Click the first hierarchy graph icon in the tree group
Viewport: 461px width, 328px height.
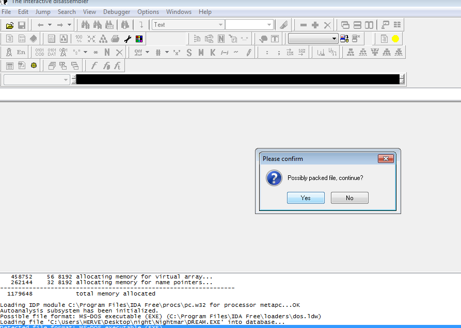click(351, 52)
